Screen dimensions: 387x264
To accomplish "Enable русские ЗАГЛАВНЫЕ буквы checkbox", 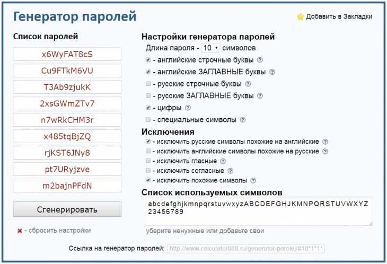I will pyautogui.click(x=148, y=95).
